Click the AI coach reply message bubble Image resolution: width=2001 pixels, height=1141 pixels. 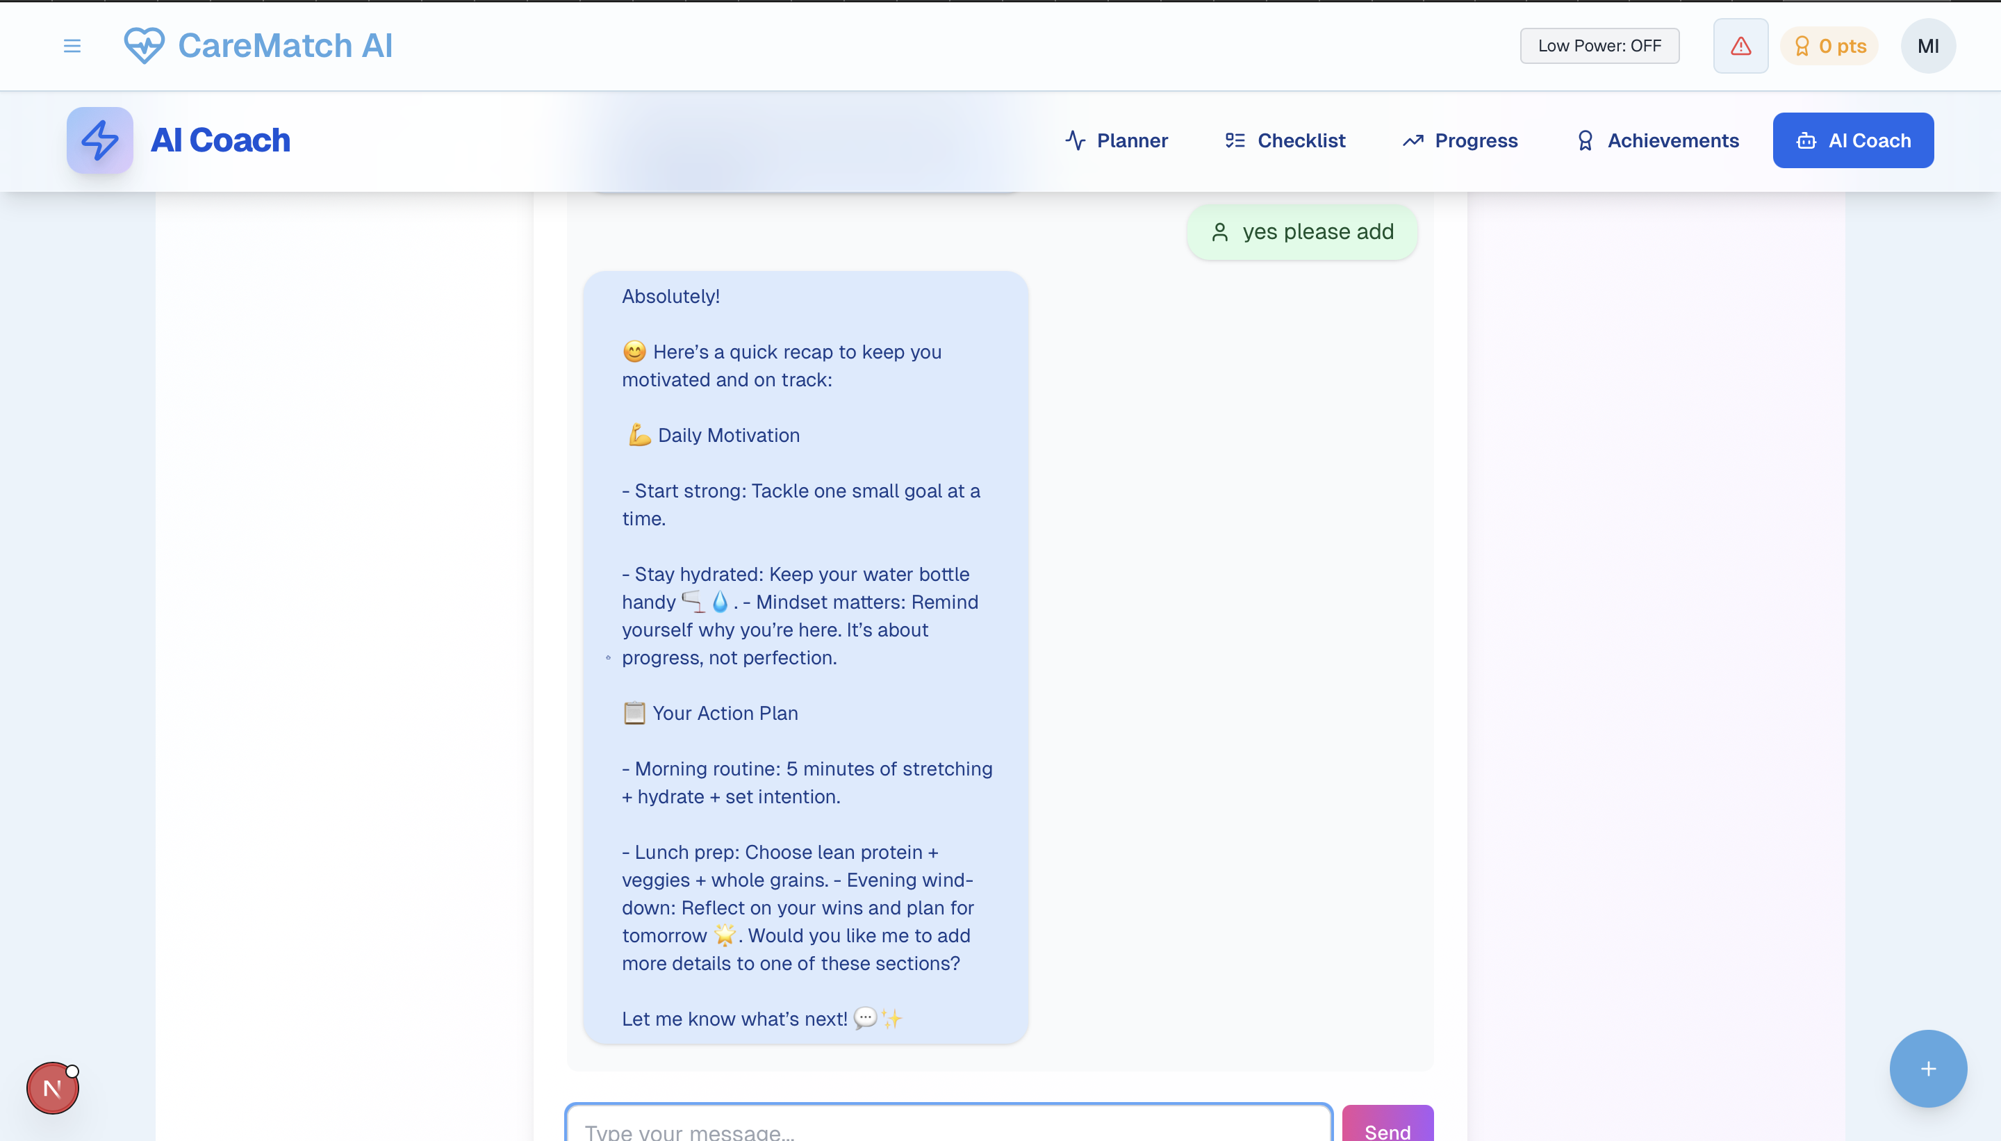pyautogui.click(x=805, y=657)
